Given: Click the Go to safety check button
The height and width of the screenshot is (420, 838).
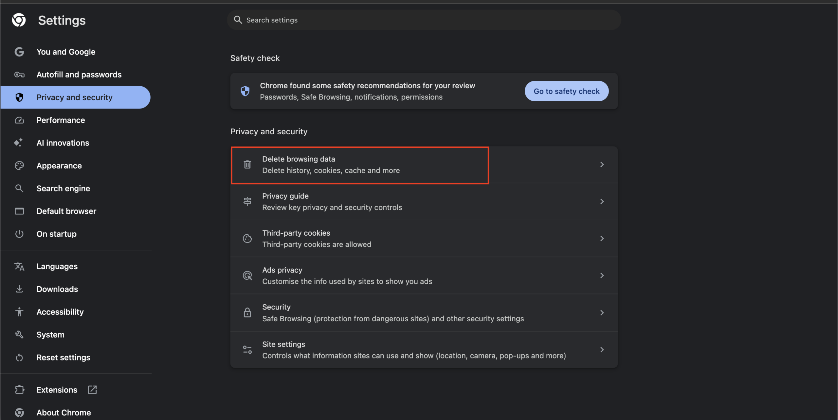Looking at the screenshot, I should pos(566,91).
